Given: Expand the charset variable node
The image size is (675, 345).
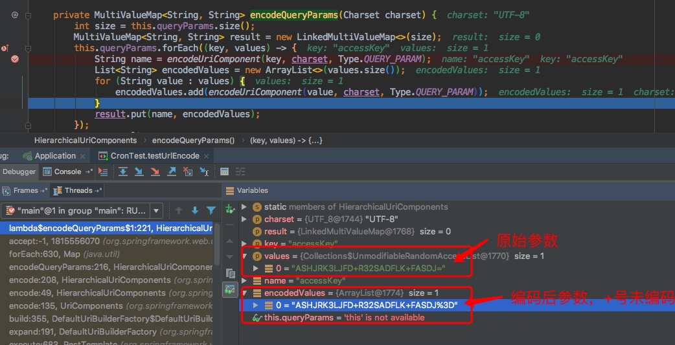Looking at the screenshot, I should 244,219.
